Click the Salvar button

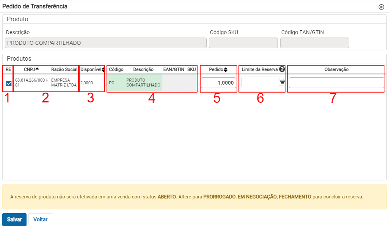14,219
